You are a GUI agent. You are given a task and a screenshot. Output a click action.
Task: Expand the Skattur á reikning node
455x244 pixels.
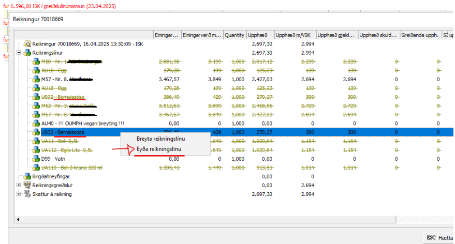[x=19, y=194]
